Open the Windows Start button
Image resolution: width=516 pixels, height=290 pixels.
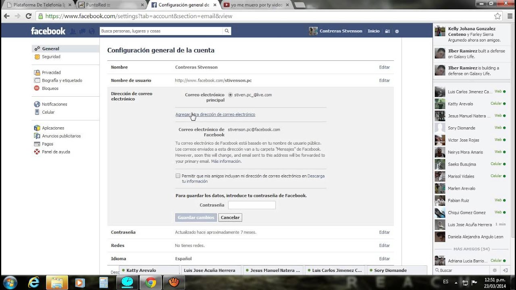pos(10,282)
